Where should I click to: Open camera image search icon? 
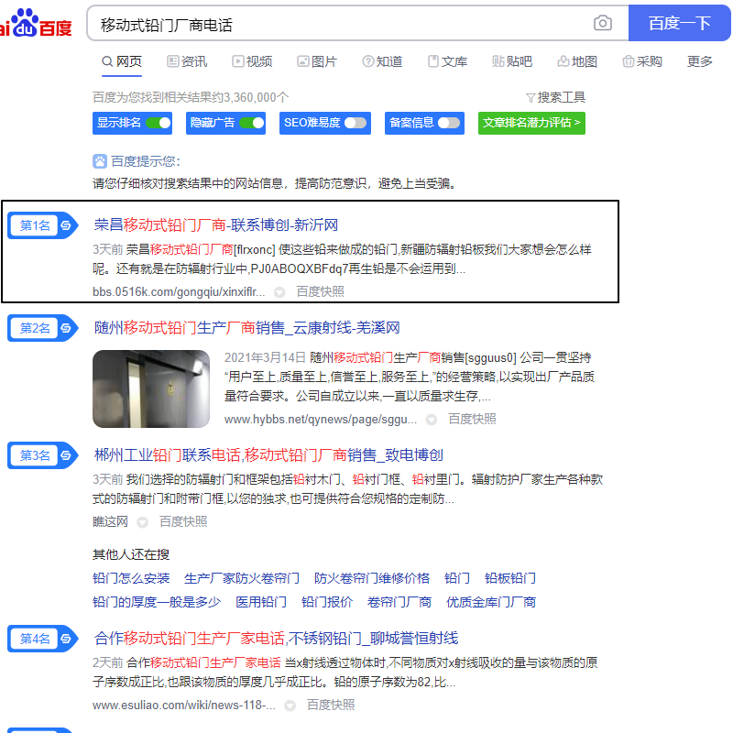pyautogui.click(x=603, y=23)
